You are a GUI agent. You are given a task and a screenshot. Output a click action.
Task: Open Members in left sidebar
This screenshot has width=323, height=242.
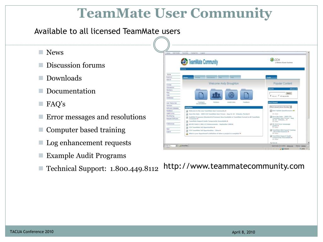click(x=169, y=90)
